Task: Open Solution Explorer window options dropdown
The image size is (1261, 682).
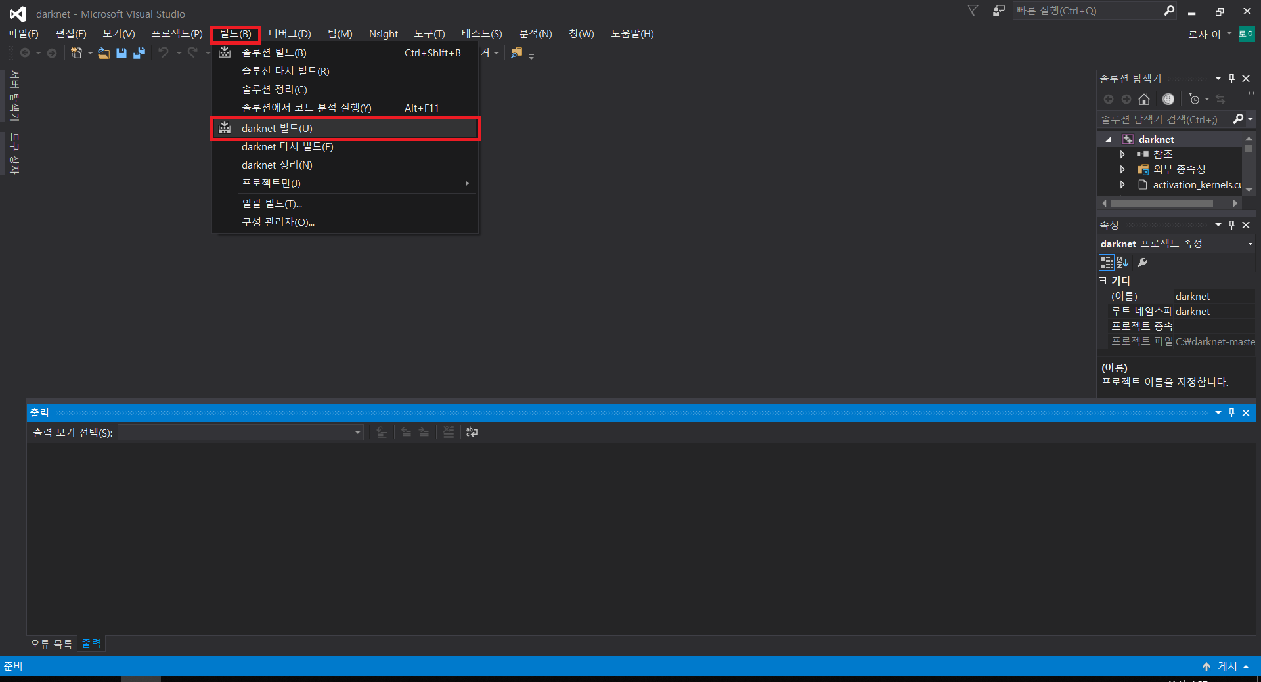Action: pyautogui.click(x=1218, y=79)
